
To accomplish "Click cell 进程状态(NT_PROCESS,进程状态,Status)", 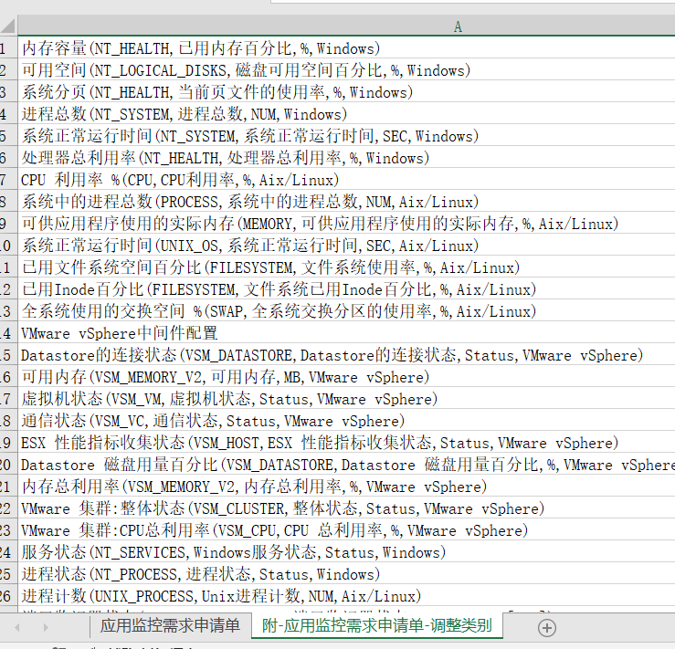I will pyautogui.click(x=346, y=574).
